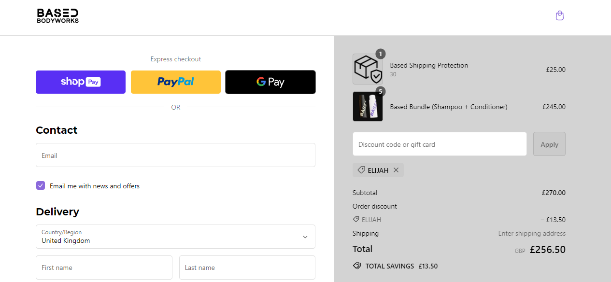Choose PayPal express checkout

(175, 82)
